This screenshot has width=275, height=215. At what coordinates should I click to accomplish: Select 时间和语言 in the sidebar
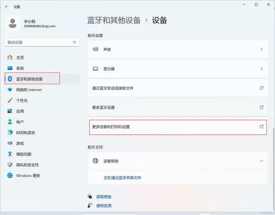[x=42, y=133]
